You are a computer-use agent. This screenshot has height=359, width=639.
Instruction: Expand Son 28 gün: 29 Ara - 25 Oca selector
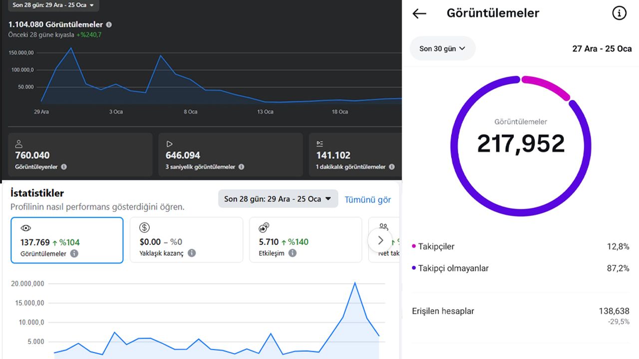(278, 199)
